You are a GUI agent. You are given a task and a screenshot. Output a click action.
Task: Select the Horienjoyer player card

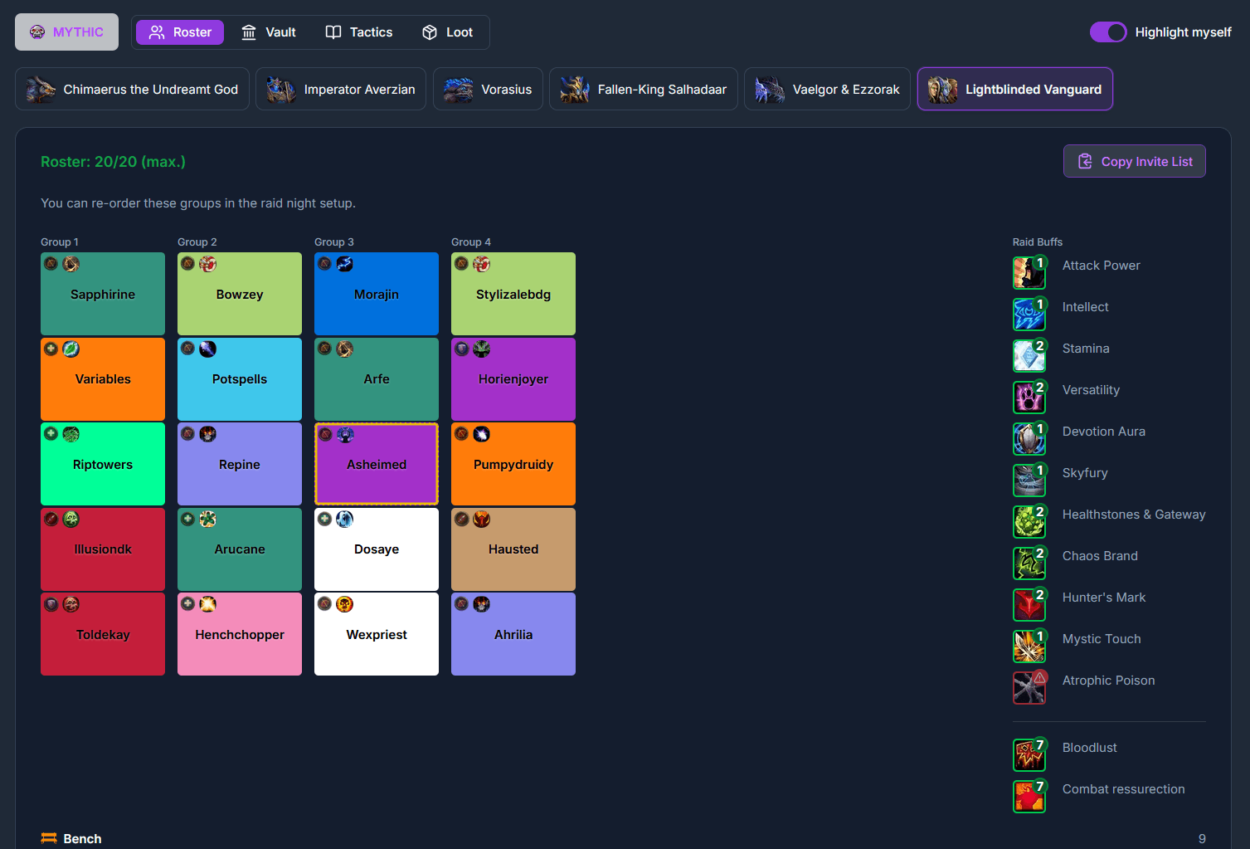[513, 379]
